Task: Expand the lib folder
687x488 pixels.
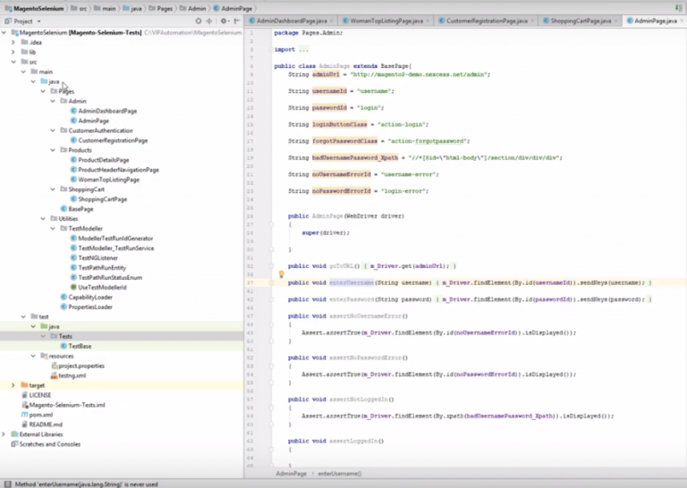Action: (x=13, y=52)
